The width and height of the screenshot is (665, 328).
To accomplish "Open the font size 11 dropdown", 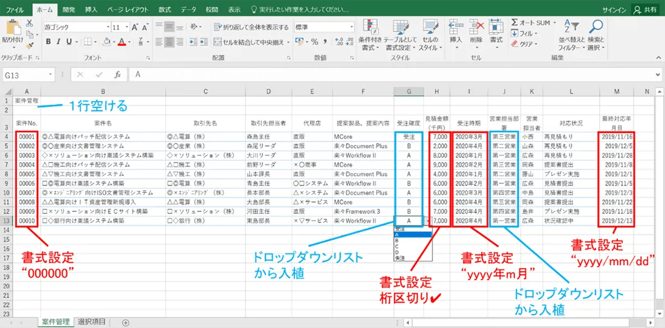I will (127, 27).
